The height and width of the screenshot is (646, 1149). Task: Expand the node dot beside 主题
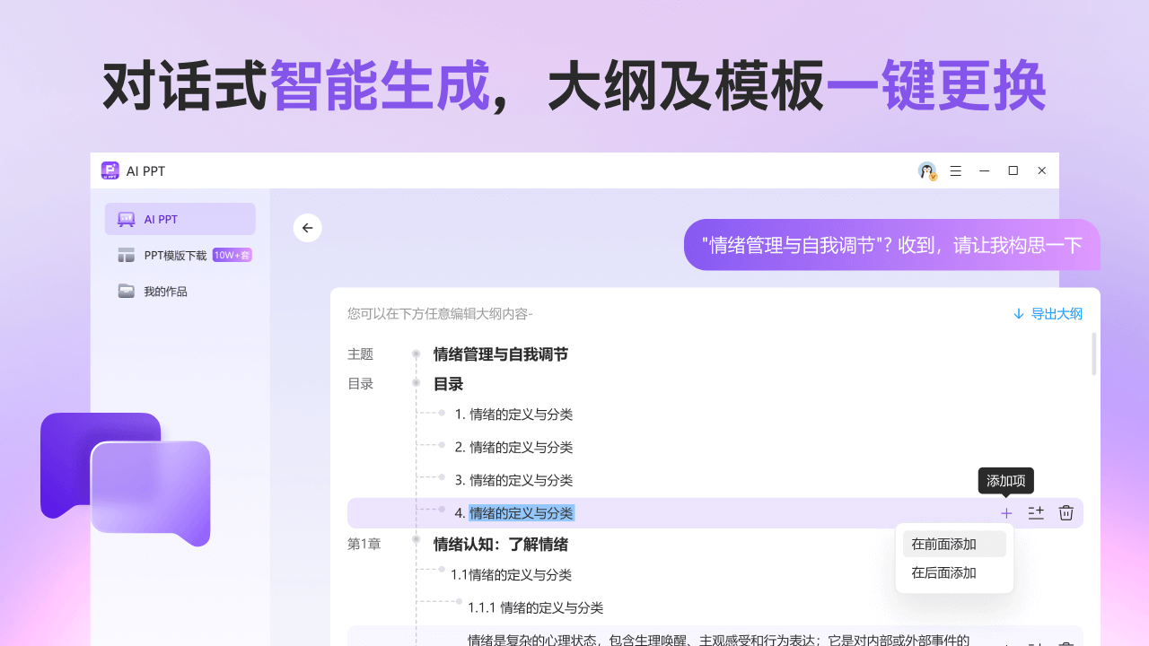tap(416, 354)
